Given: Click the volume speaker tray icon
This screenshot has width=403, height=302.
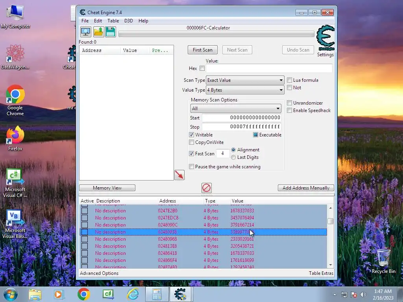Looking at the screenshot, I should pos(363,295).
